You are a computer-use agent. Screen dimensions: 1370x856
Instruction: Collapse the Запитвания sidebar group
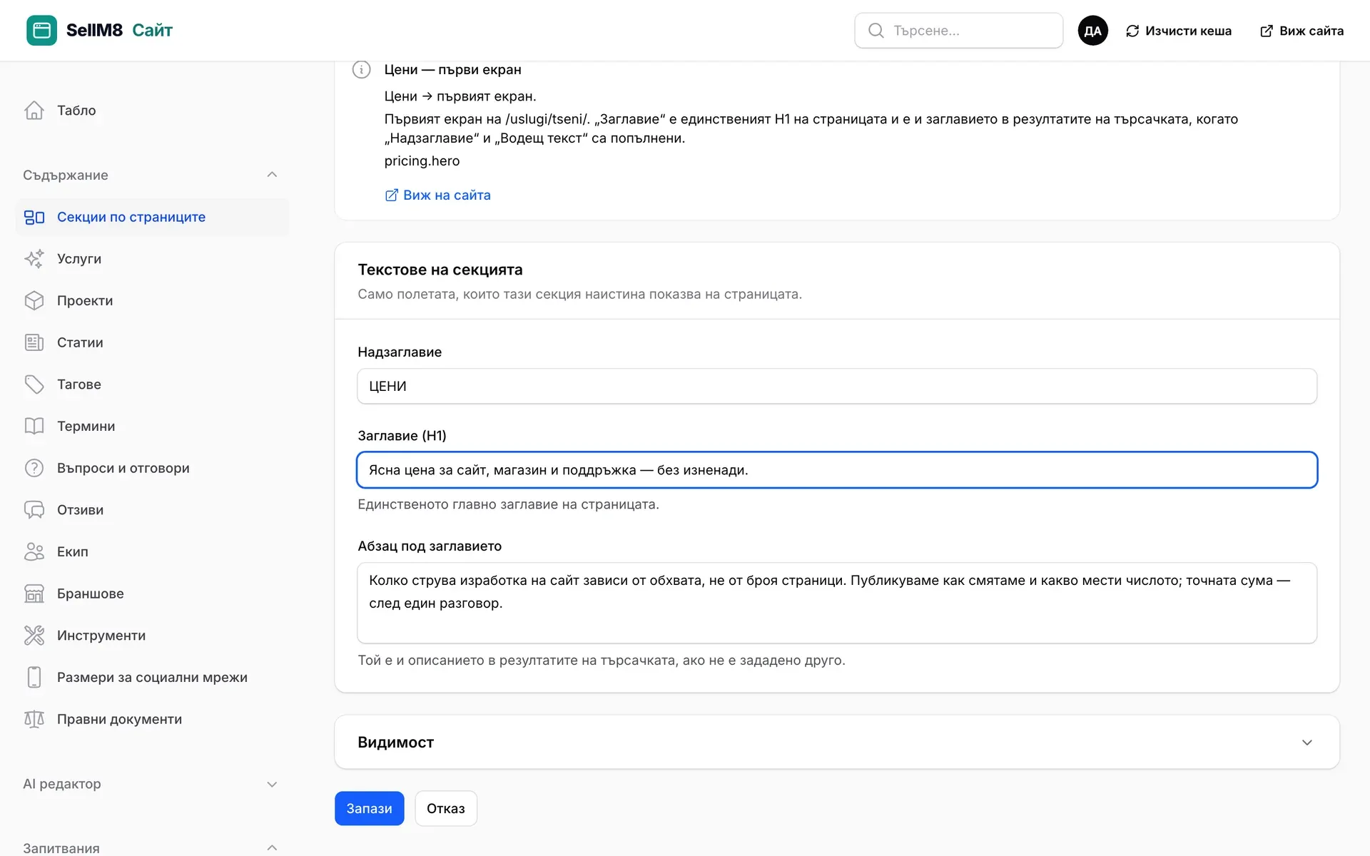(x=272, y=847)
